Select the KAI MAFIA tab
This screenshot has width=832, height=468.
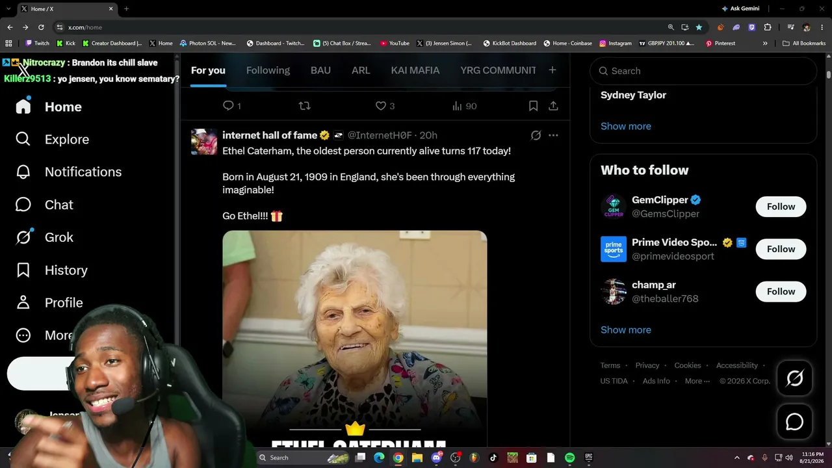coord(415,70)
